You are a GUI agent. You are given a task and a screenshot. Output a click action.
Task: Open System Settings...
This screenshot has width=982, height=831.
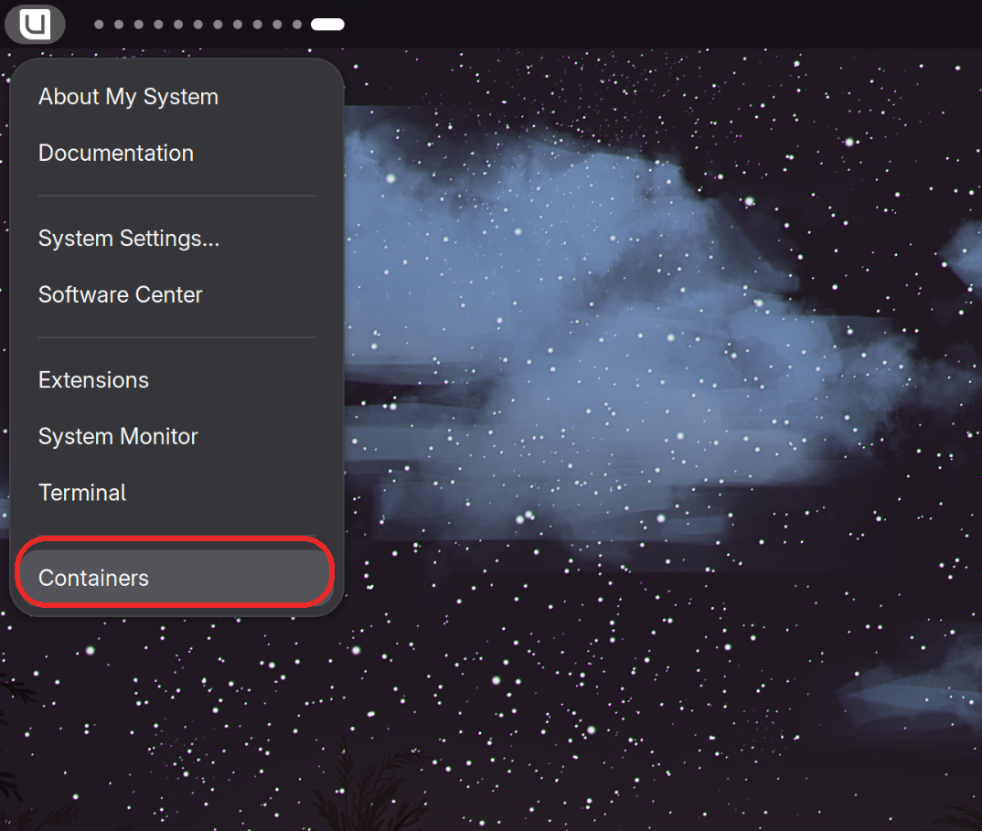point(176,239)
